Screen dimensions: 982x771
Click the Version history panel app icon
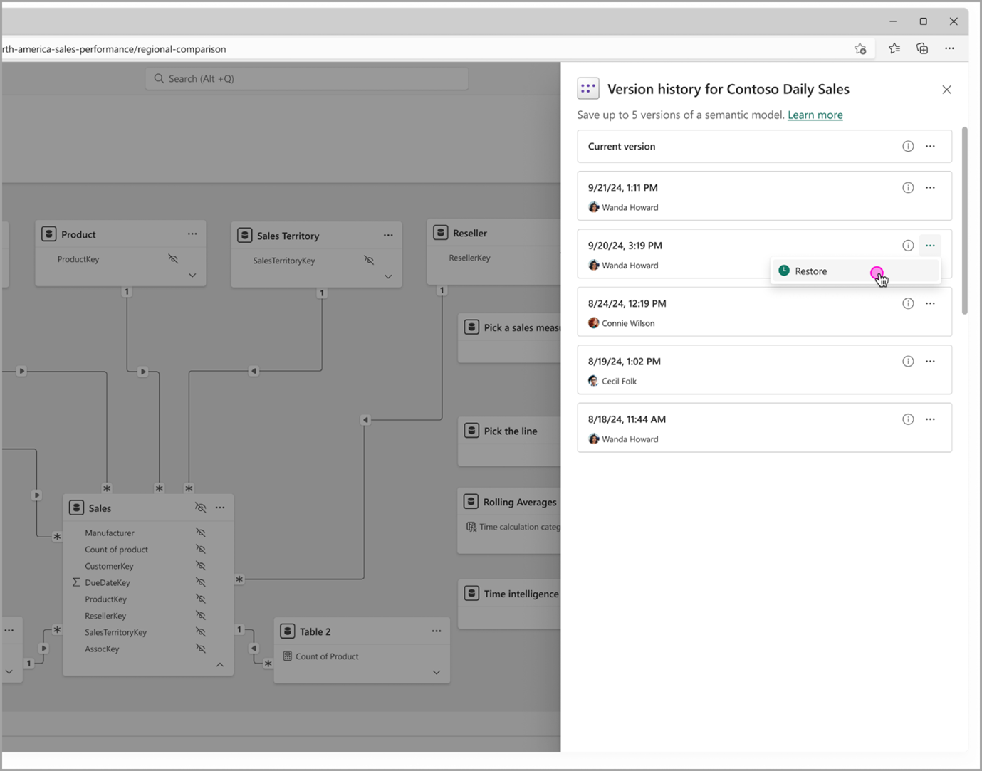[x=587, y=88]
